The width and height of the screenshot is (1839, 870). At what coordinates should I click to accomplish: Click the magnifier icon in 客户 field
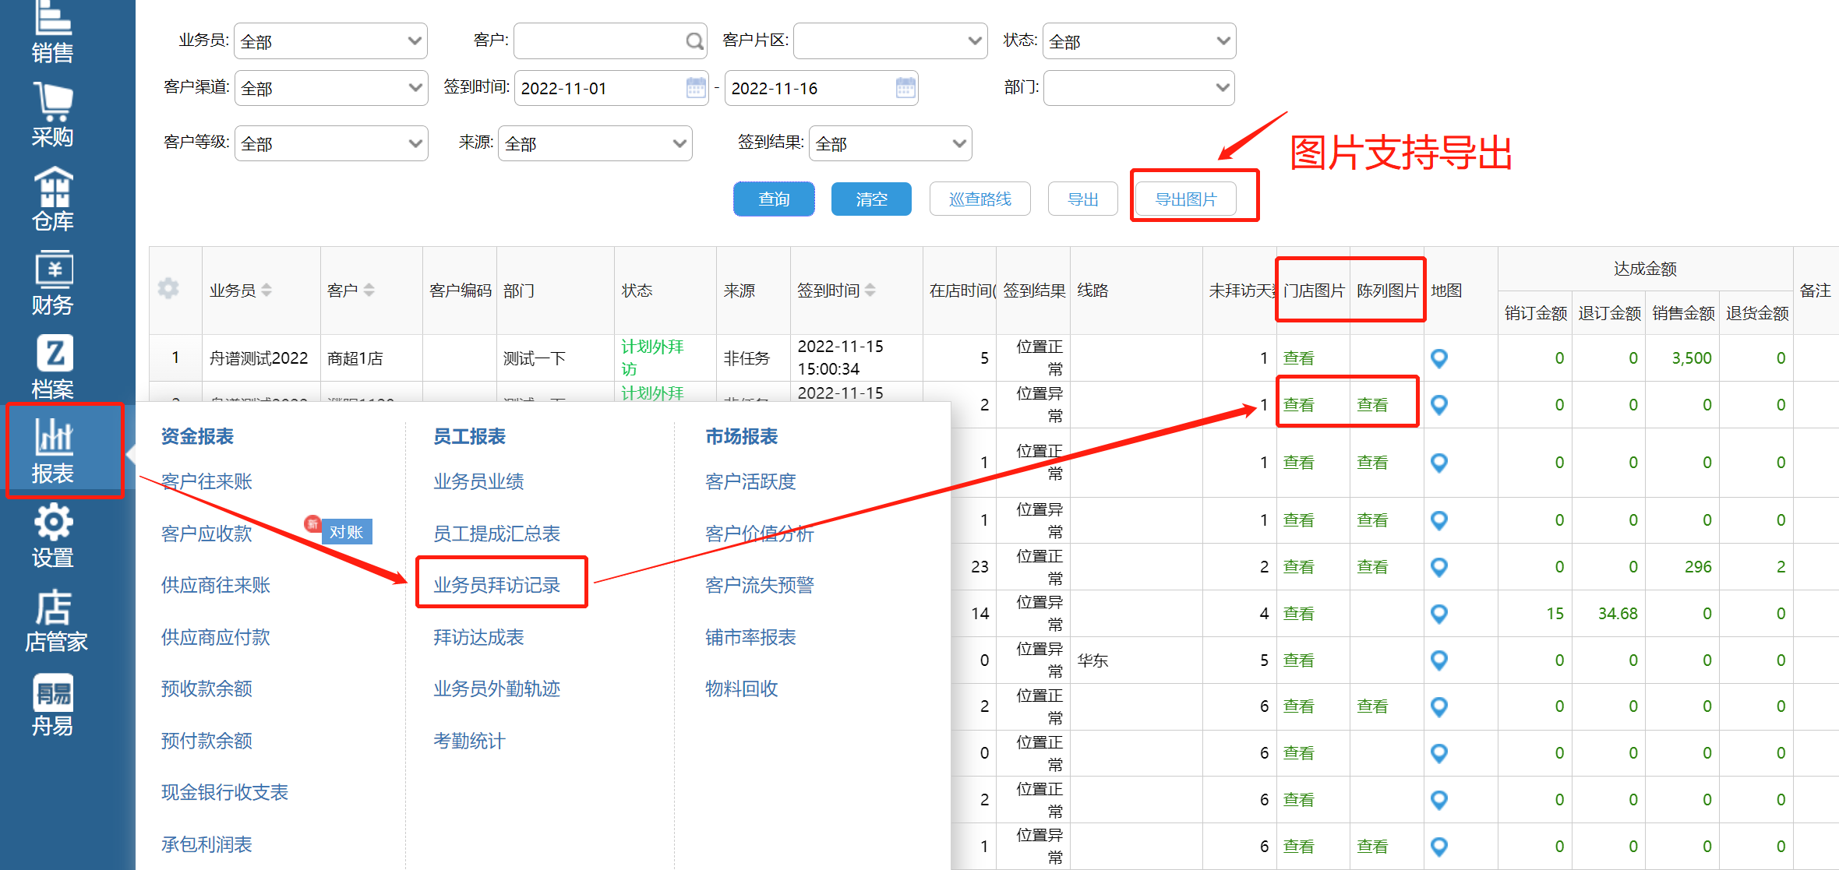pyautogui.click(x=694, y=41)
